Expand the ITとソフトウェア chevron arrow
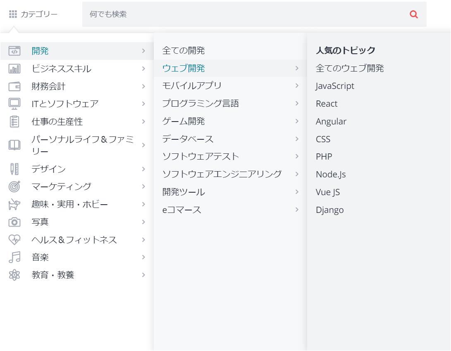 point(143,104)
